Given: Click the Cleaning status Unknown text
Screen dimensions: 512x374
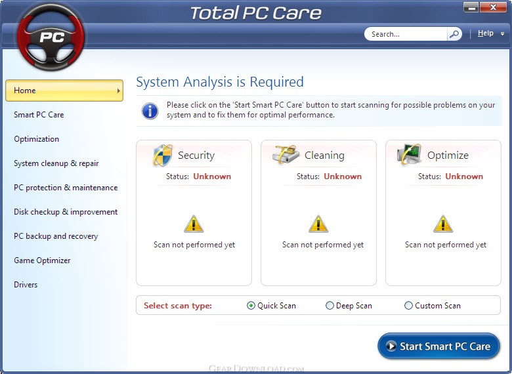Looking at the screenshot, I should tap(343, 177).
